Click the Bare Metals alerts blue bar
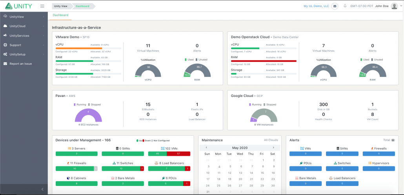The image size is (404, 195). pos(305,183)
